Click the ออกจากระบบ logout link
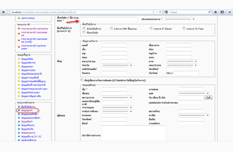The height and width of the screenshot is (152, 233). pos(28,18)
